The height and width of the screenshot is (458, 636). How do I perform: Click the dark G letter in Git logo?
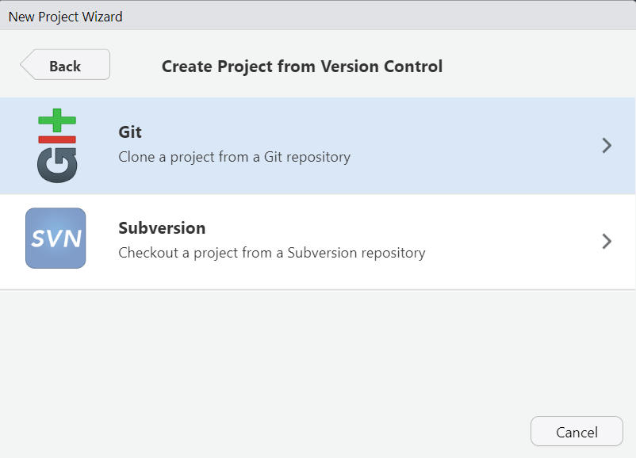click(x=57, y=164)
